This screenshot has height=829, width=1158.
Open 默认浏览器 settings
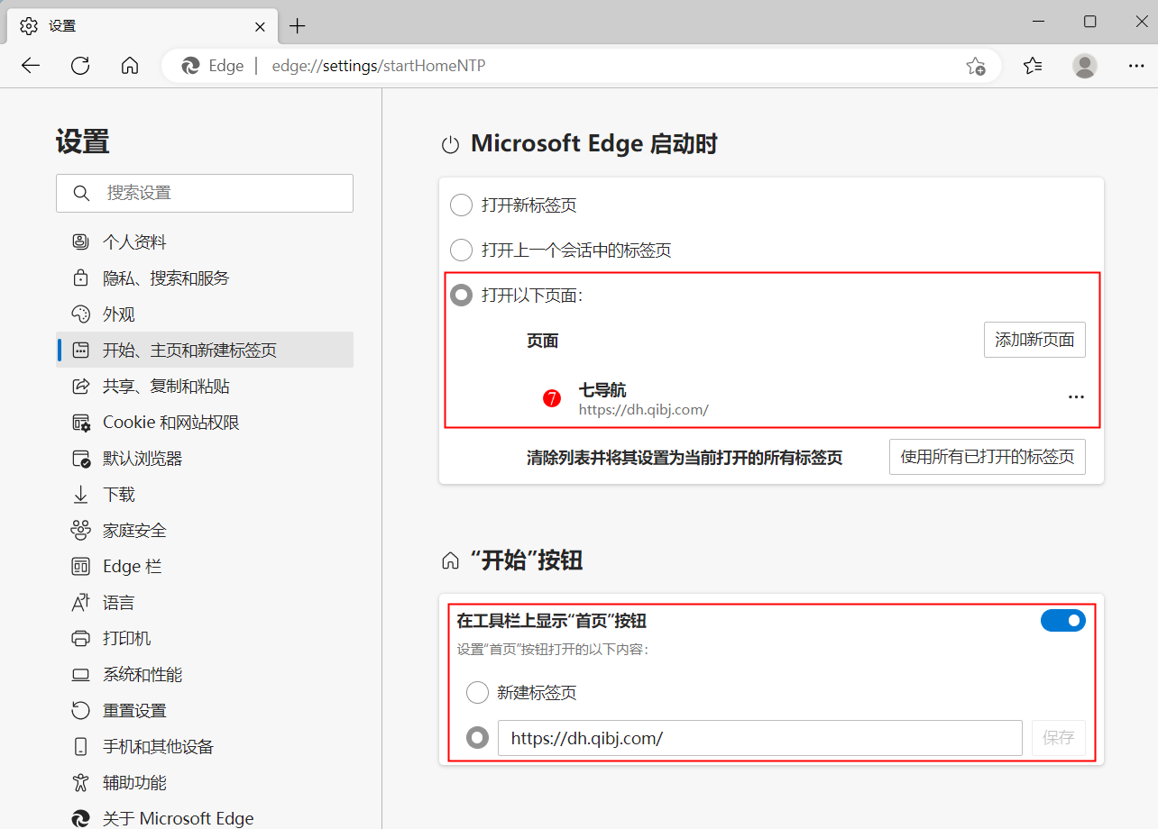(205, 459)
